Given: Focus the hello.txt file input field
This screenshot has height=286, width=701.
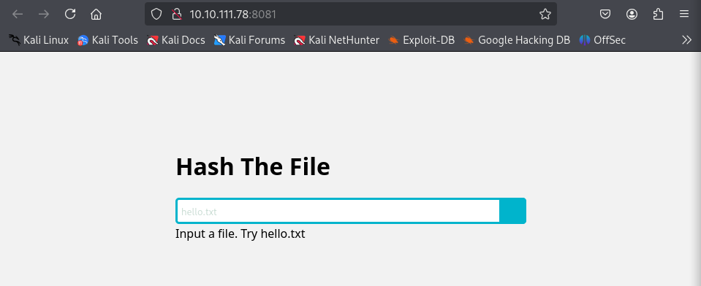Looking at the screenshot, I should [338, 211].
